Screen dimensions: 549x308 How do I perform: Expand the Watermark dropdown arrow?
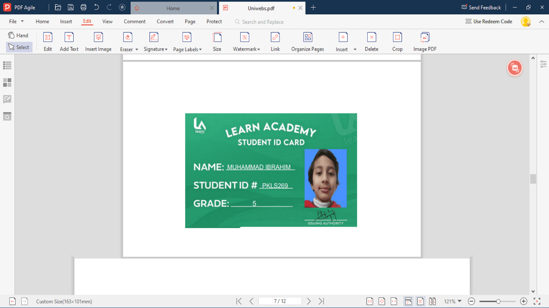tap(258, 49)
